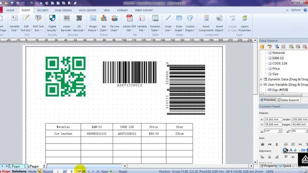Click Insert Components
Screen dimensions: 308x173
click(206, 23)
